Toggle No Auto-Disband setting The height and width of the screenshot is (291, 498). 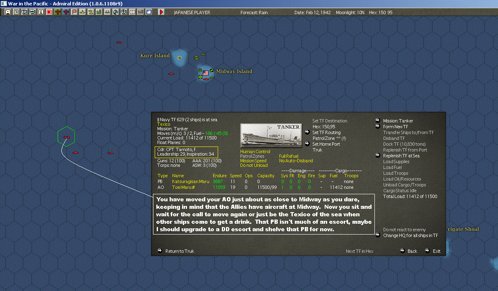pos(296,161)
